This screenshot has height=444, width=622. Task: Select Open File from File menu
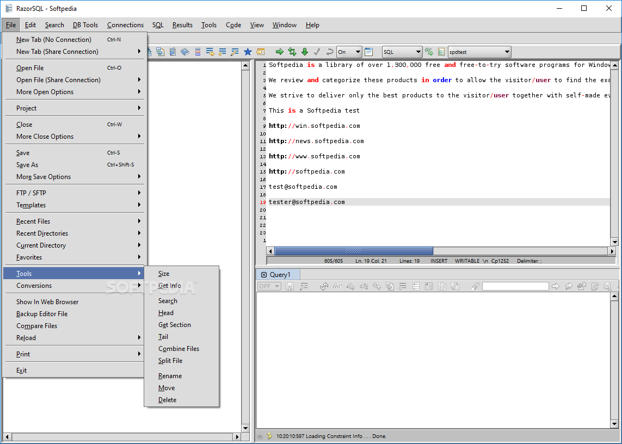tap(75, 68)
